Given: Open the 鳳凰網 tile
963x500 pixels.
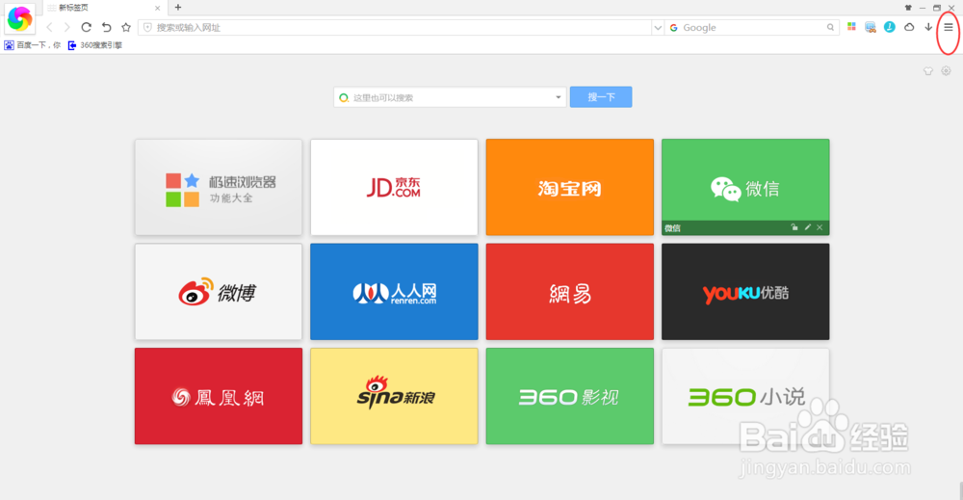Looking at the screenshot, I should [x=219, y=396].
